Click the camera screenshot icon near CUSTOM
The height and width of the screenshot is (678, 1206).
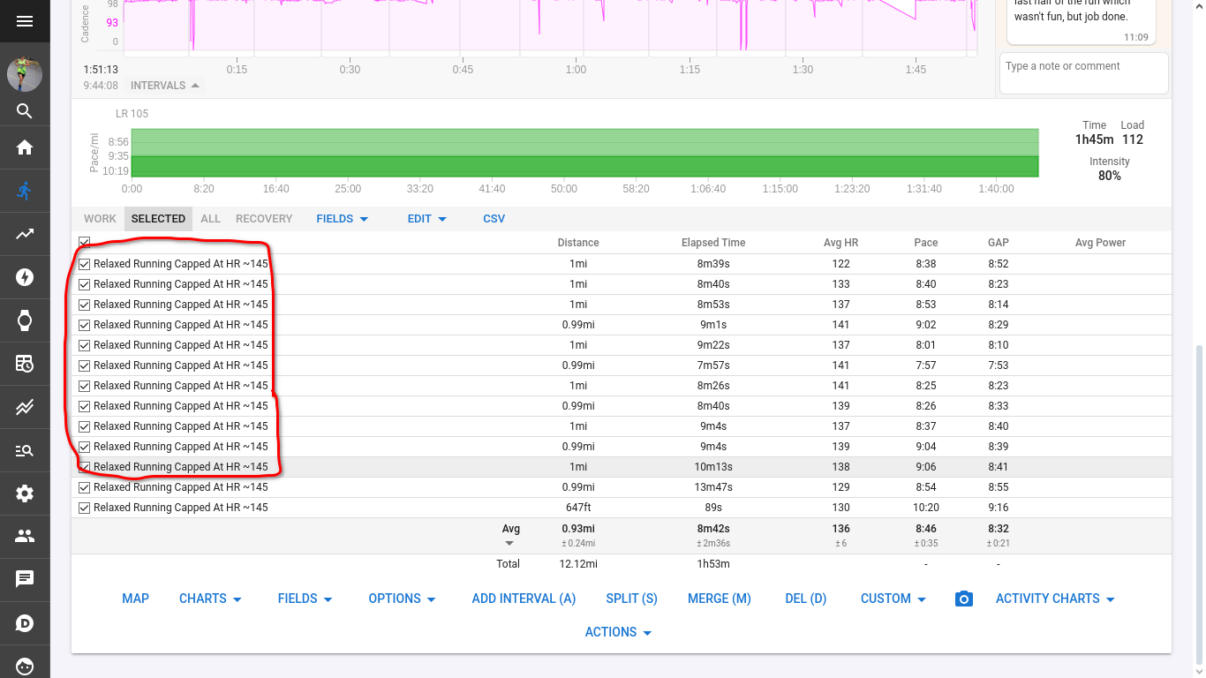click(963, 599)
